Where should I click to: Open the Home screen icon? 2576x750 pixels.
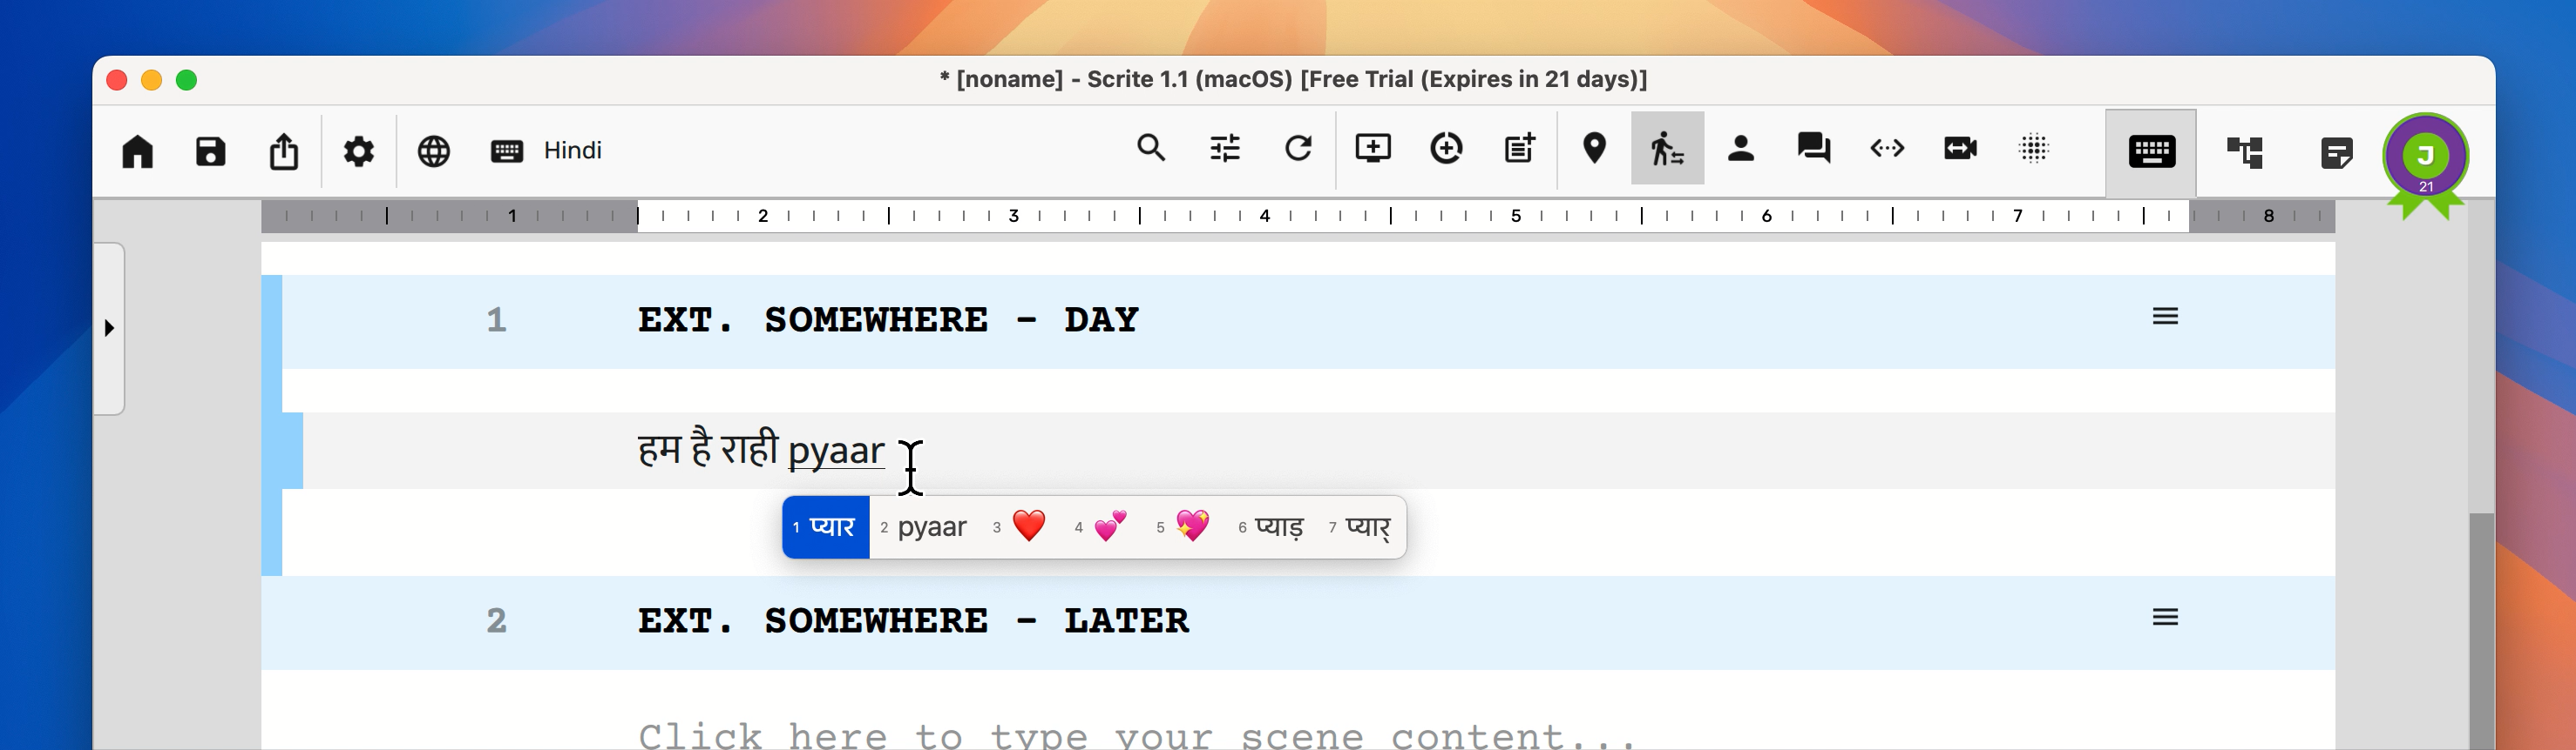pyautogui.click(x=137, y=151)
